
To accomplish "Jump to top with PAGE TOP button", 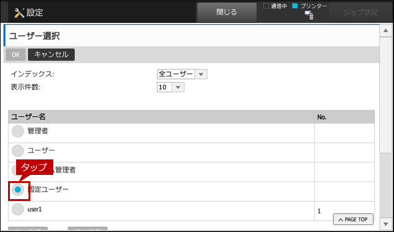I will pyautogui.click(x=353, y=220).
